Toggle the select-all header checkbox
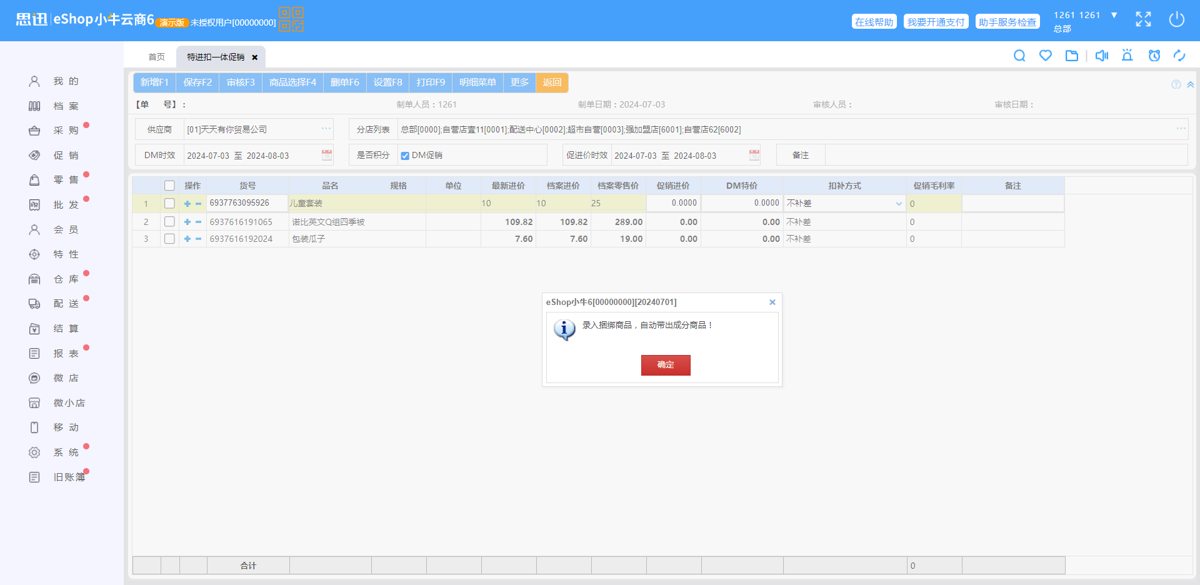The height and width of the screenshot is (585, 1200). click(169, 186)
